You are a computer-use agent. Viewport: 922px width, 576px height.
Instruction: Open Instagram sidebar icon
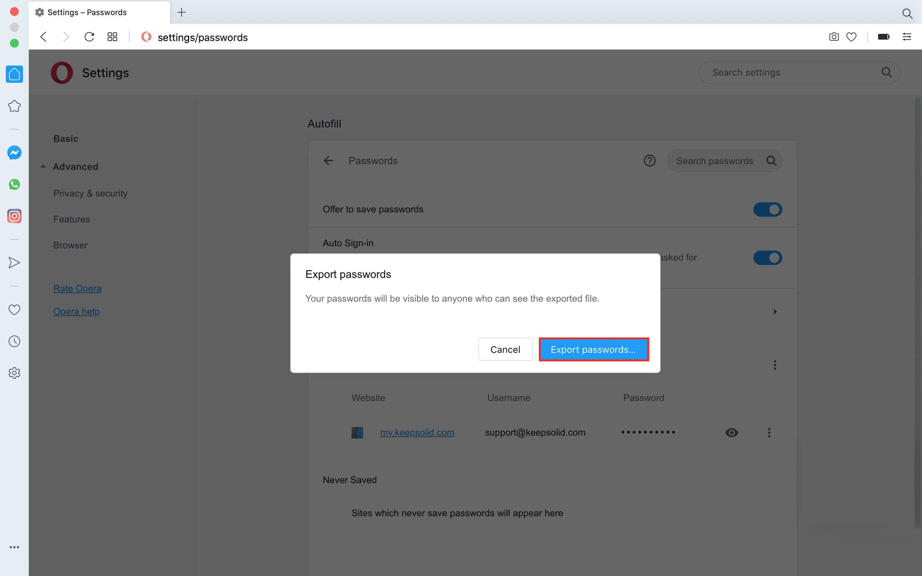(x=14, y=216)
